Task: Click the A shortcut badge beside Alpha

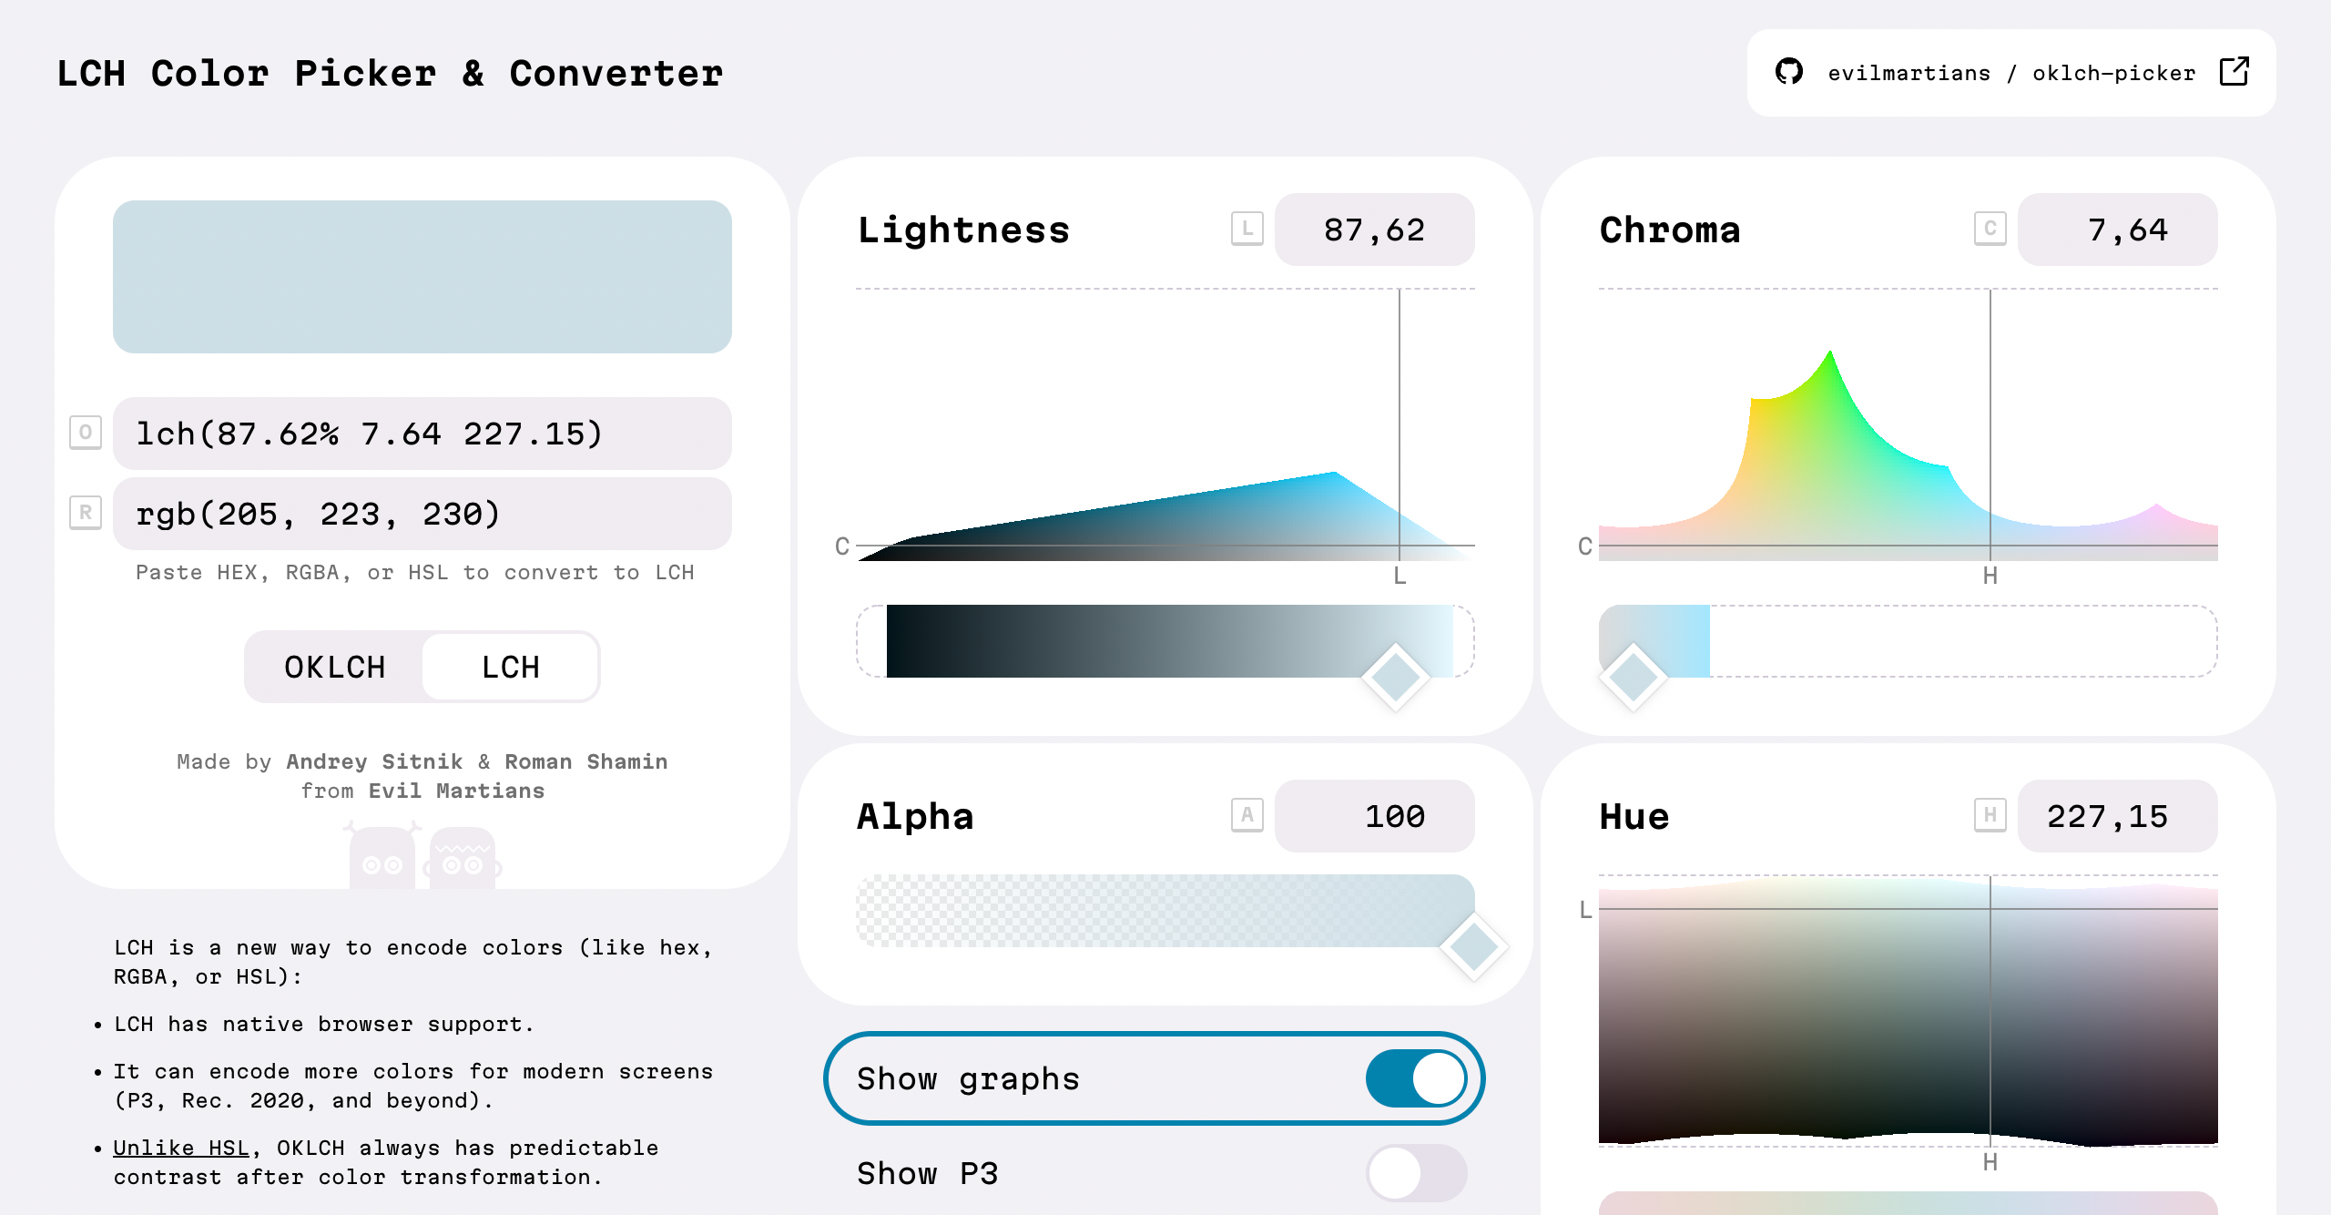Action: (1247, 815)
